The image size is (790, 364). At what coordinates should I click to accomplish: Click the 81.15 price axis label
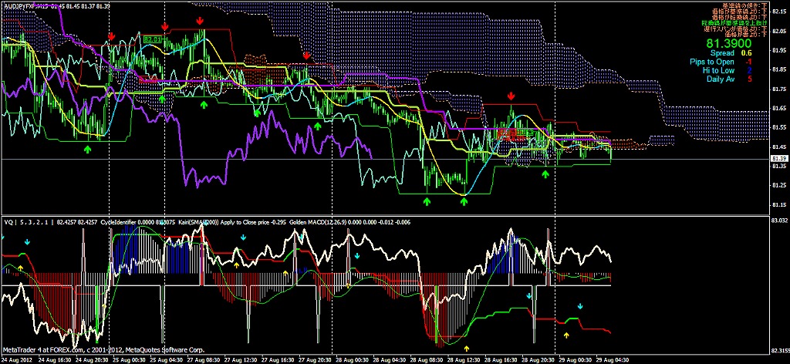pos(779,204)
